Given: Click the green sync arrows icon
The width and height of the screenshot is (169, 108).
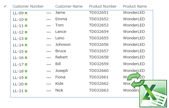Looking at the screenshot, I should tap(136, 80).
